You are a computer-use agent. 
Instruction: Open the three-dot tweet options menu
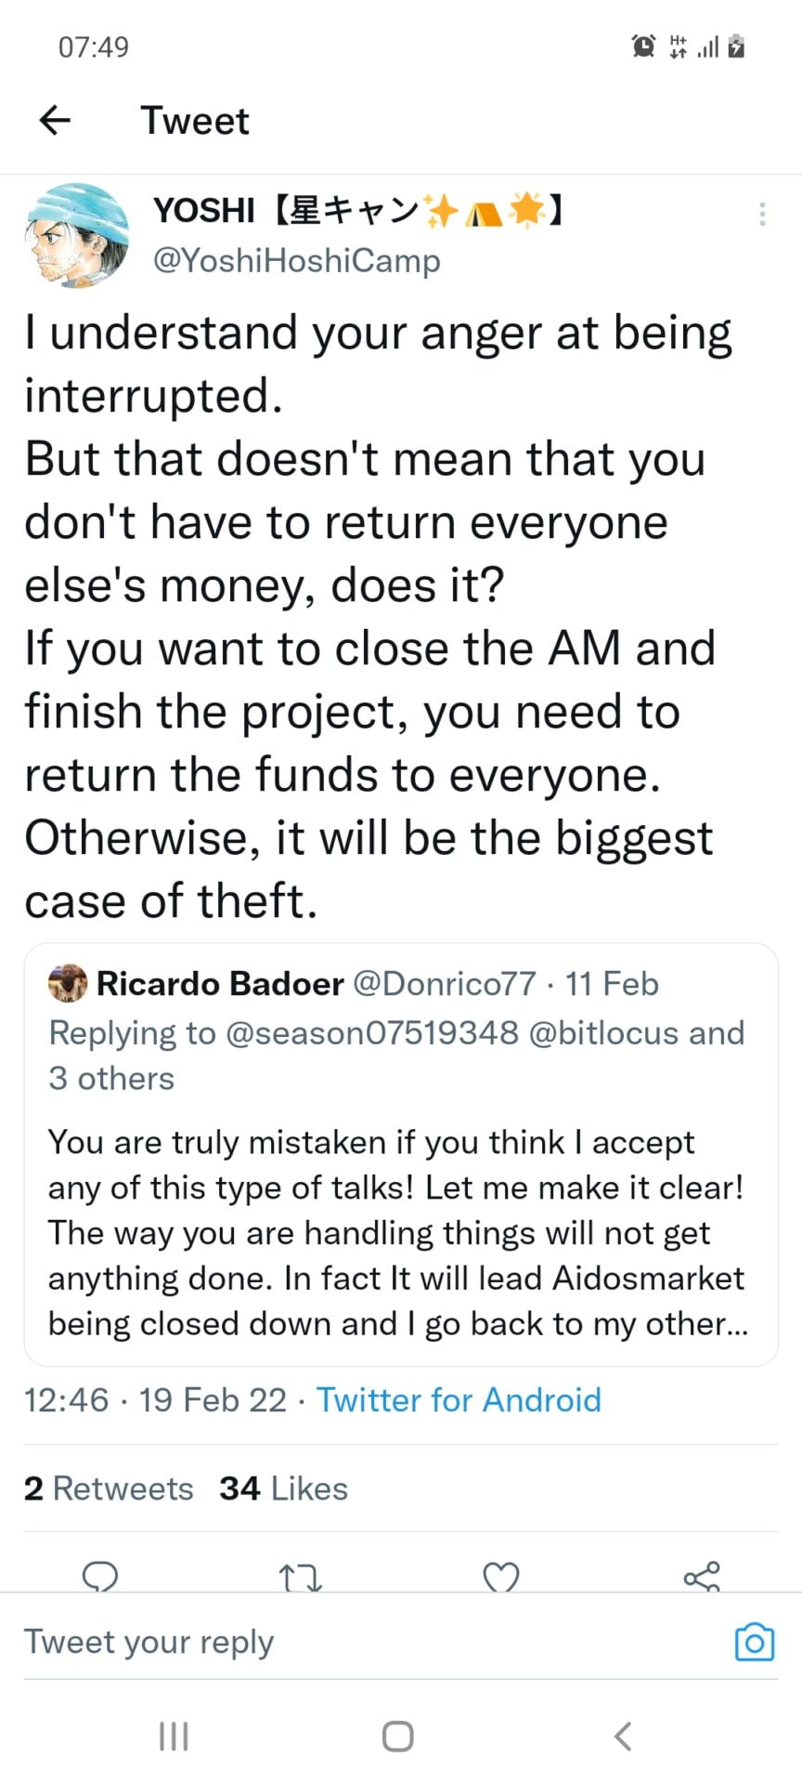click(x=762, y=215)
